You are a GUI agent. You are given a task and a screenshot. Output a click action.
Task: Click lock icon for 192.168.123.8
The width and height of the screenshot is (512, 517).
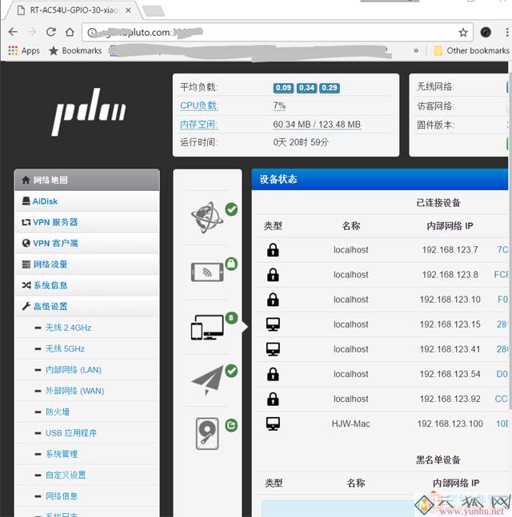[x=273, y=275]
